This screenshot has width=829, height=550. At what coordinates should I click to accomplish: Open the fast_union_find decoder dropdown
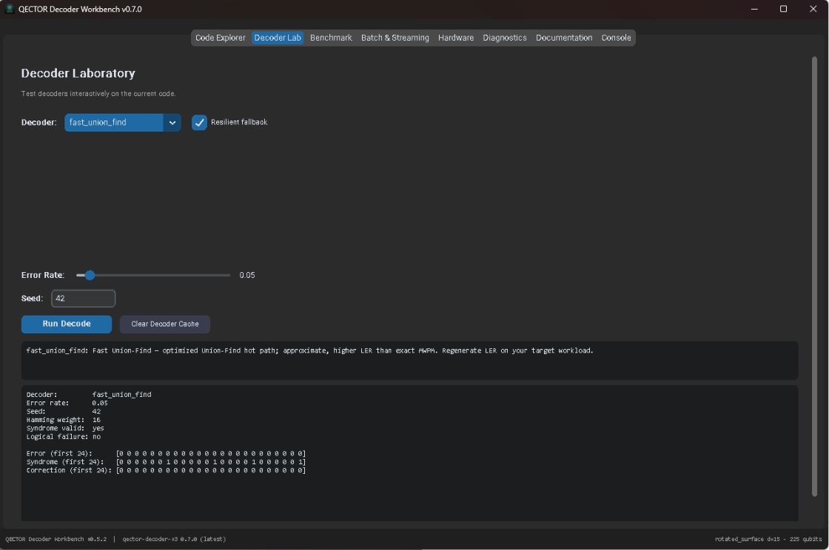[123, 123]
